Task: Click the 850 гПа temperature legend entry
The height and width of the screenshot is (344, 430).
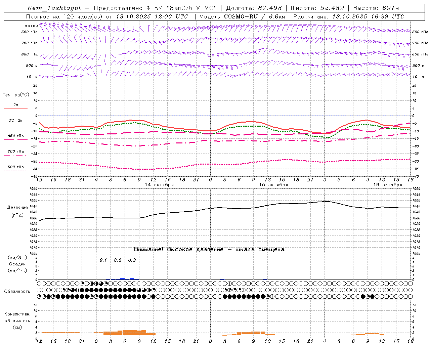Action: pyautogui.click(x=16, y=136)
